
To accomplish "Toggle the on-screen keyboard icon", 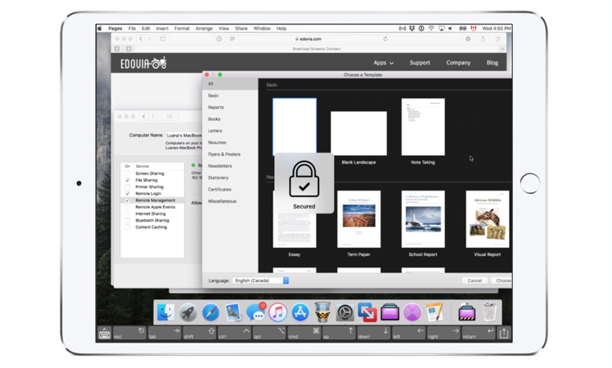I will click(x=105, y=333).
